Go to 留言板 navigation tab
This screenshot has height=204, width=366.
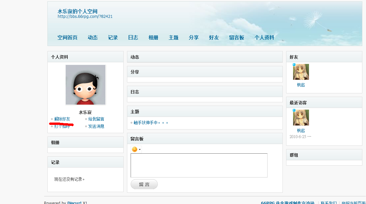(236, 37)
